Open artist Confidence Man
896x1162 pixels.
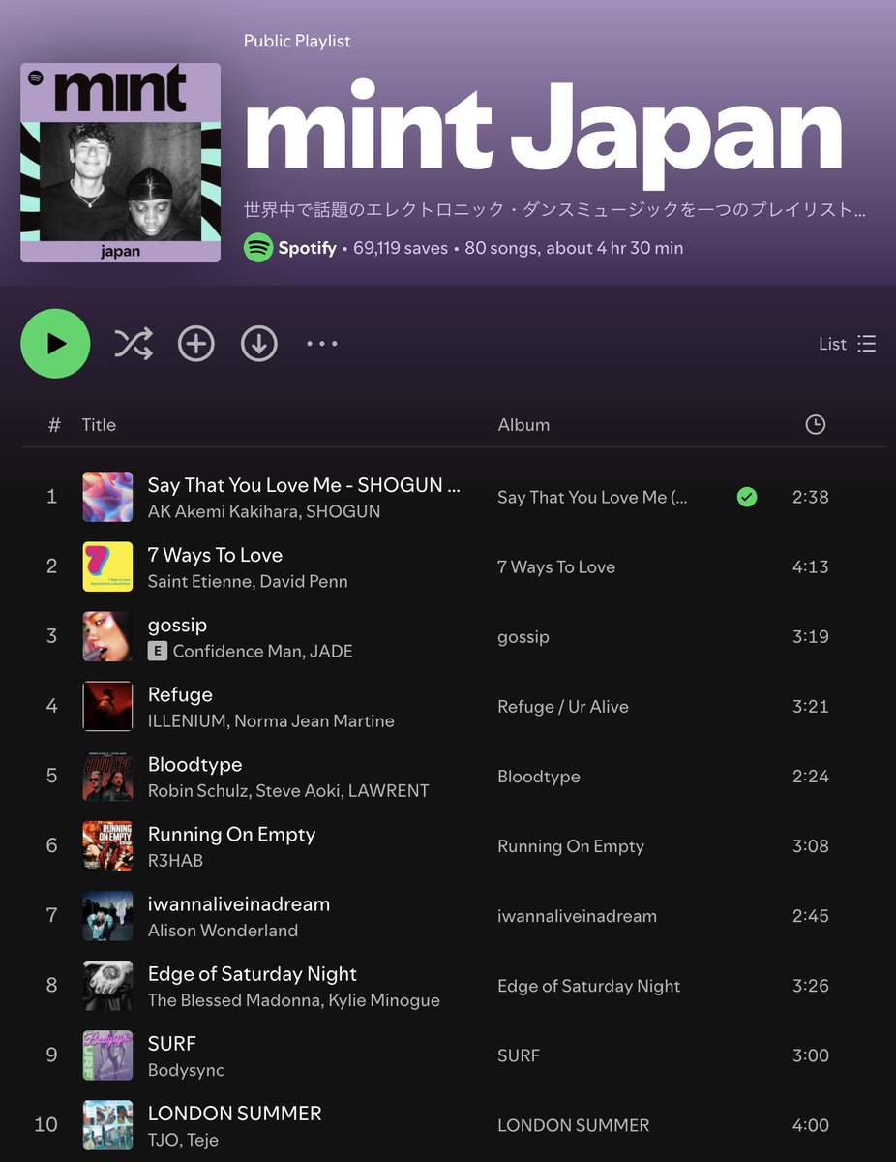(237, 651)
